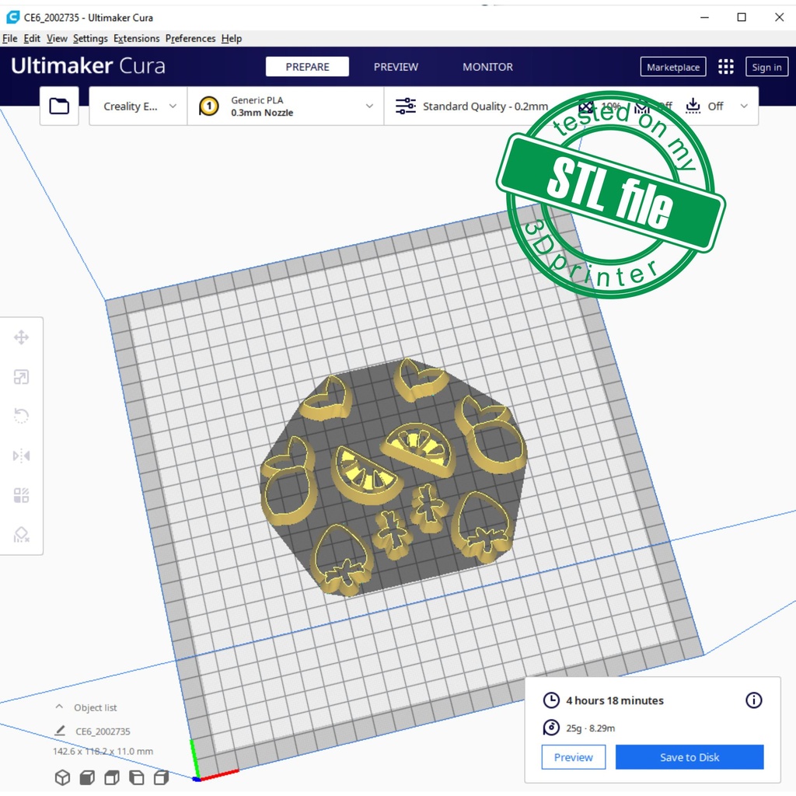Viewport: 796px width, 796px height.
Task: Show print time details info icon
Action: (x=753, y=700)
